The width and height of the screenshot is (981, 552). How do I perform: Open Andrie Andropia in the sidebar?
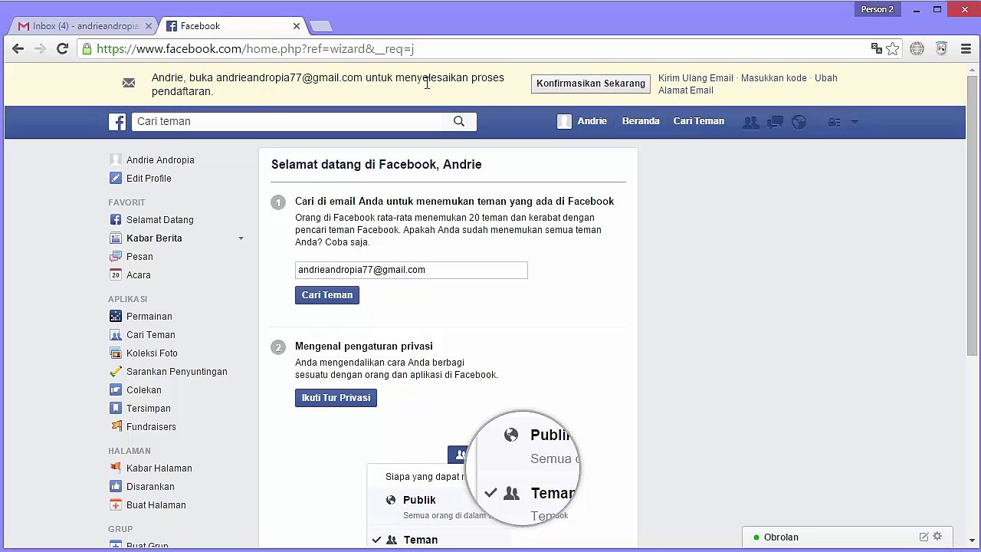tap(160, 160)
